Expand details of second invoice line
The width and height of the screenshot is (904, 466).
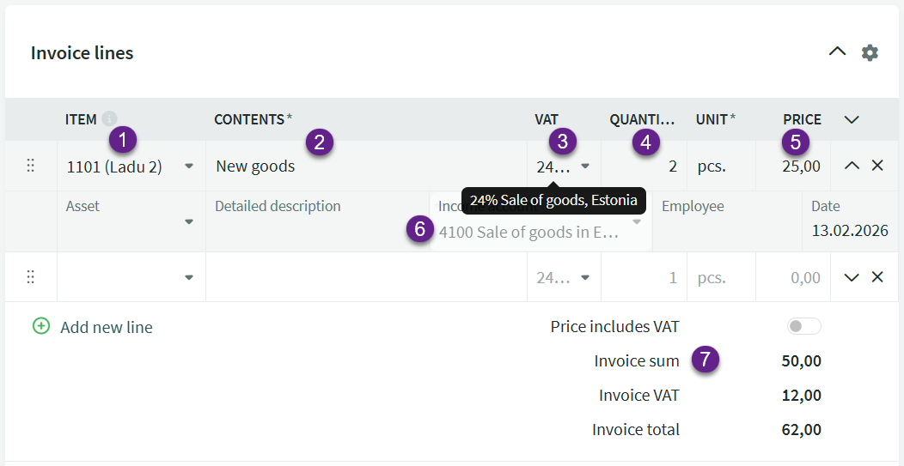point(852,277)
